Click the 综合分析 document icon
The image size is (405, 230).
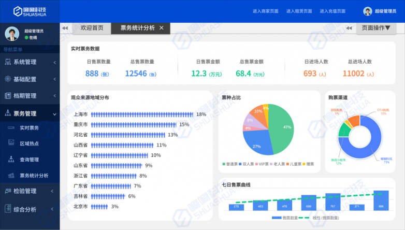point(8,209)
